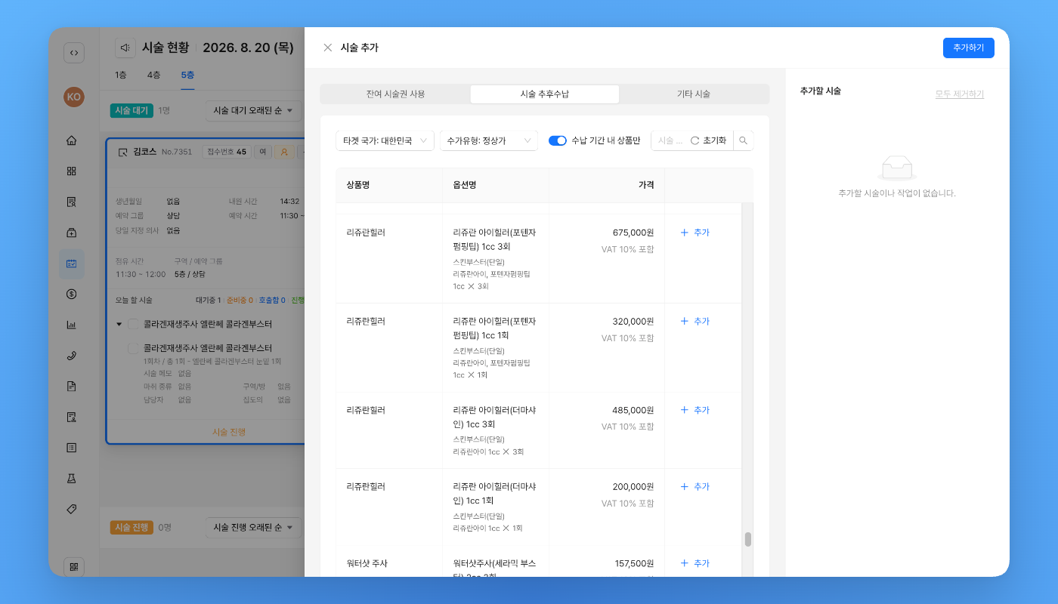Switch to the 잔여 시술권 사용 tab

(395, 94)
